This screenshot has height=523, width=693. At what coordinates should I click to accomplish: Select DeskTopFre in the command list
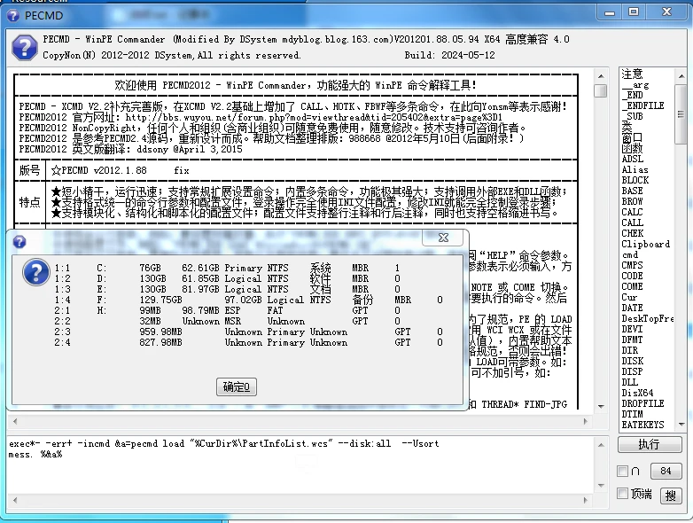click(648, 318)
